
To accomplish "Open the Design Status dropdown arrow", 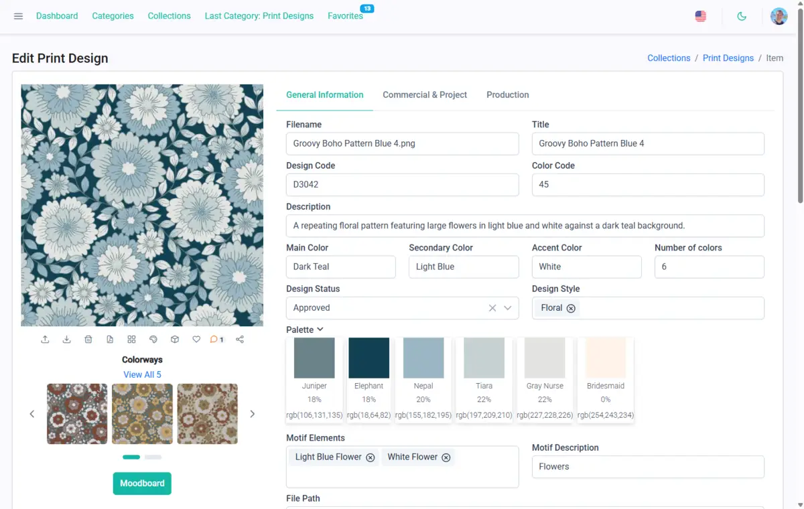I will tap(507, 308).
